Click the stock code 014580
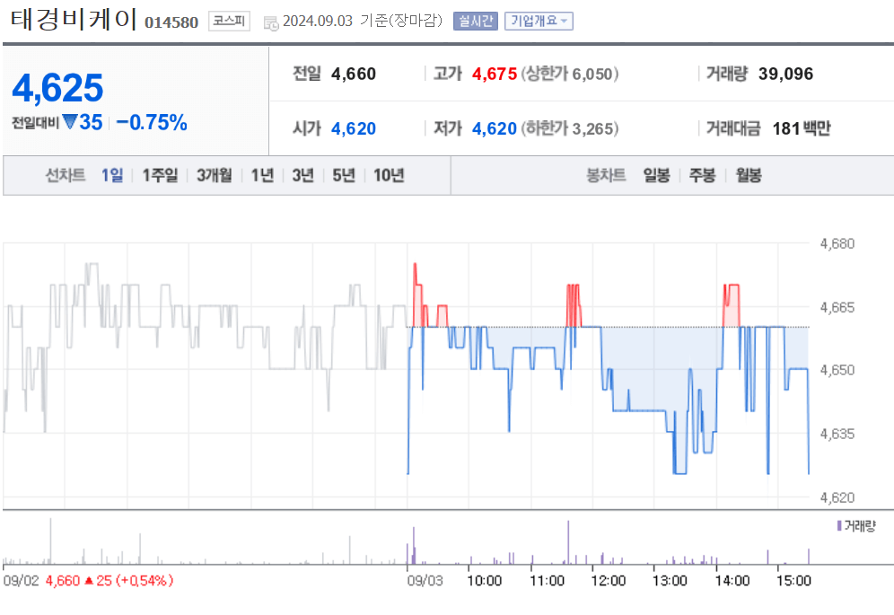The width and height of the screenshot is (894, 615). (171, 22)
